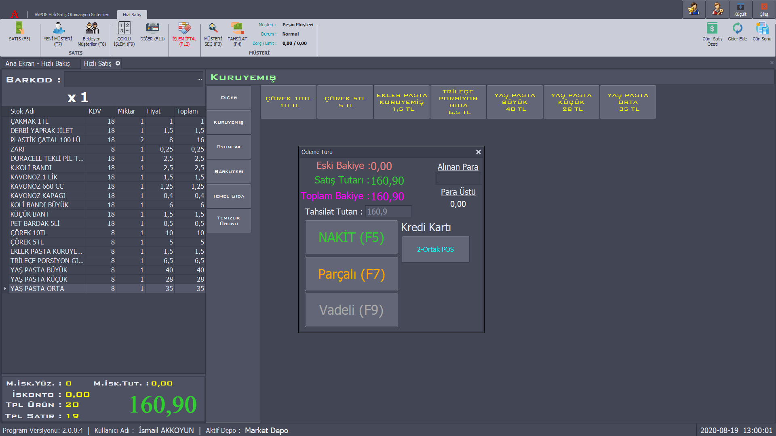Pay with NAKİT (F5) cash button

(x=351, y=237)
